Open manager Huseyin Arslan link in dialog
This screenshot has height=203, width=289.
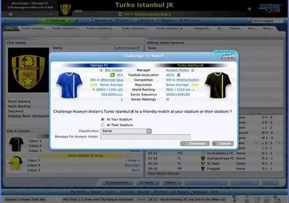tap(177, 70)
